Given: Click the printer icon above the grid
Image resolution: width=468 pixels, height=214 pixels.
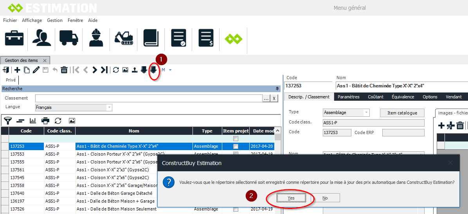Looking at the screenshot, I should (x=45, y=121).
